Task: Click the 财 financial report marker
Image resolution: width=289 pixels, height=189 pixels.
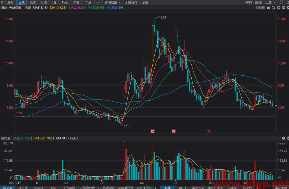Action: (174, 131)
